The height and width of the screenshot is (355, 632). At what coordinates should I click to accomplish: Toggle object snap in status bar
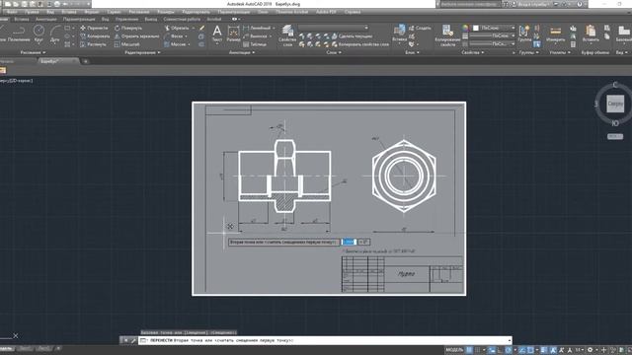(530, 350)
